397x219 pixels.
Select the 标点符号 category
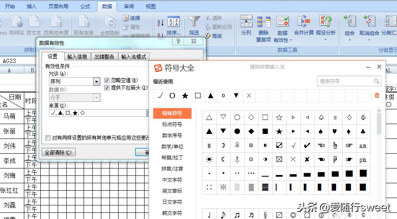[172, 124]
